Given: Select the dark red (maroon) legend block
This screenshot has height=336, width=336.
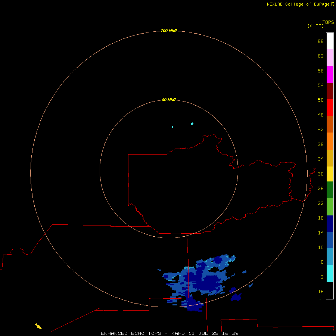Looking at the screenshot, I should pyautogui.click(x=330, y=91).
